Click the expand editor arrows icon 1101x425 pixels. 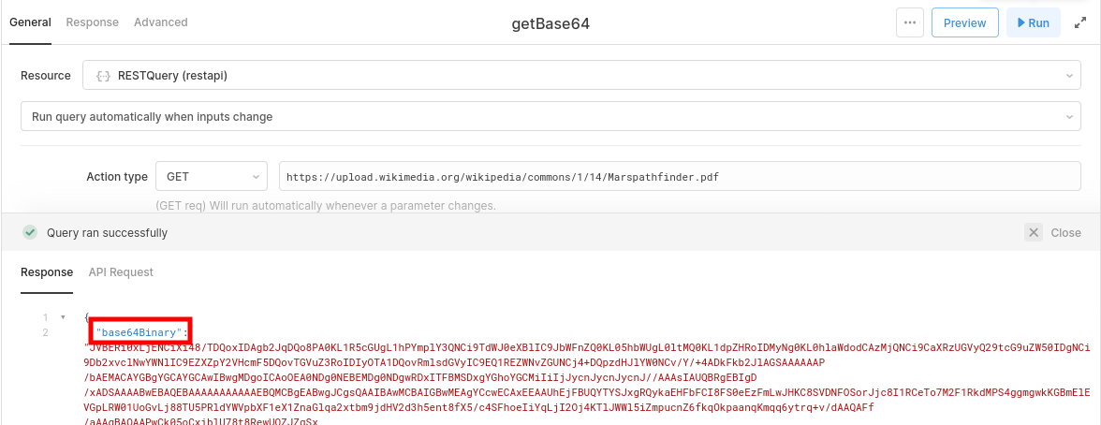[x=1079, y=23]
